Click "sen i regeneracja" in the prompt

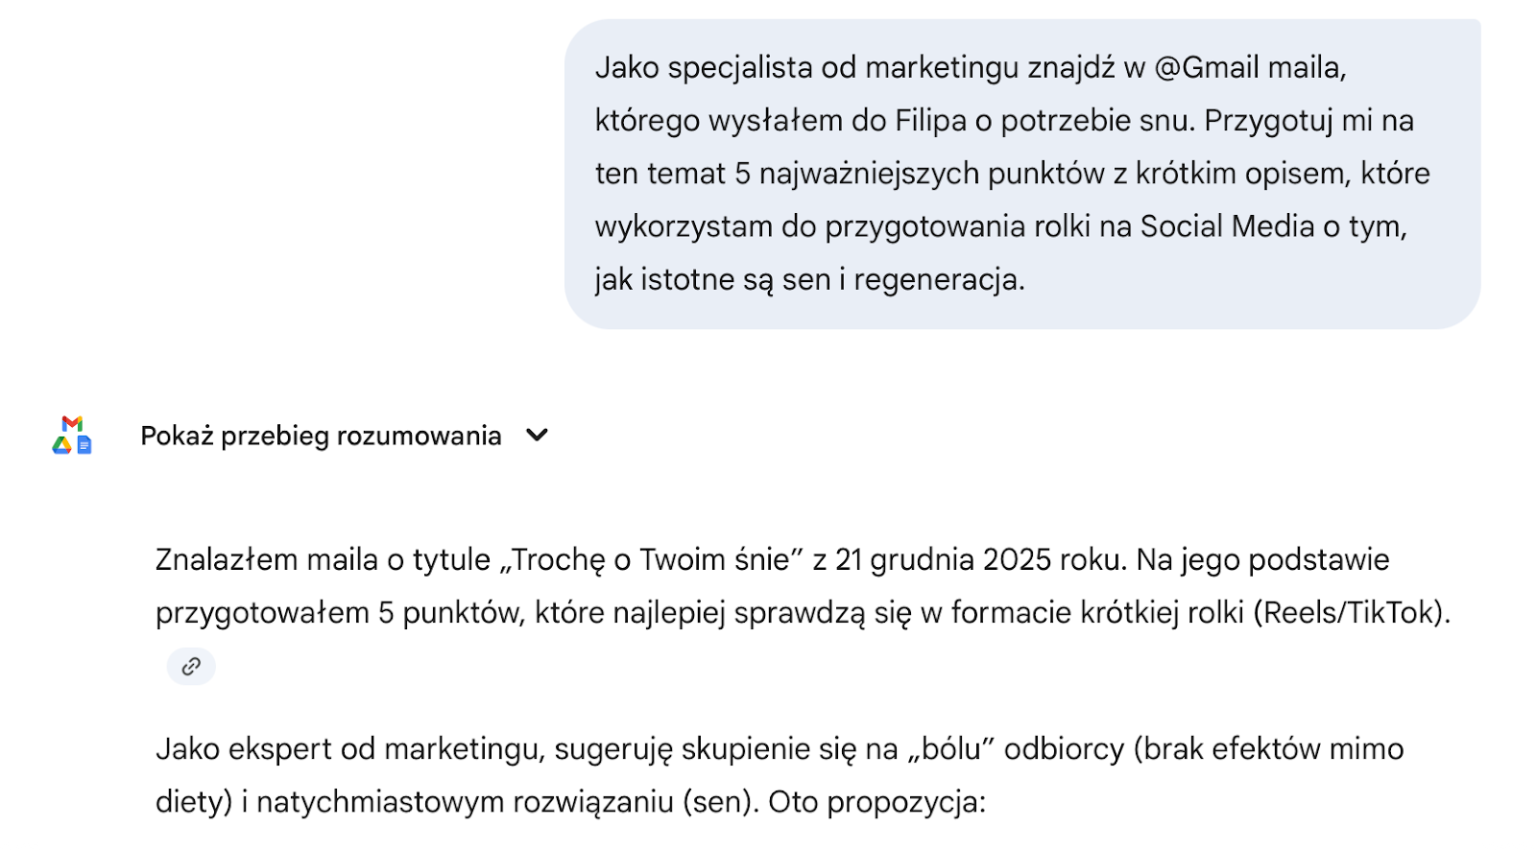900,279
